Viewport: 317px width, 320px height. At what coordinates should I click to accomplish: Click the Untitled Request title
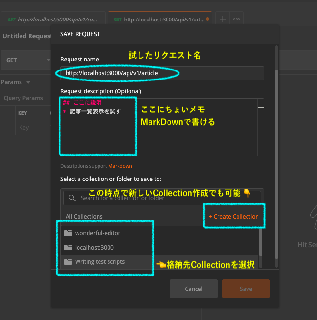pos(27,36)
